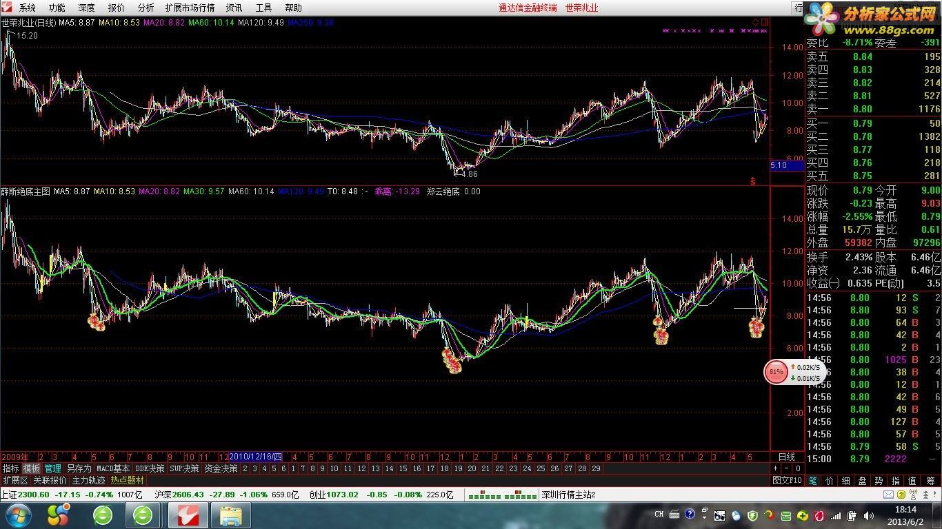
Task: Click the CH input language indicator
Action: click(659, 515)
